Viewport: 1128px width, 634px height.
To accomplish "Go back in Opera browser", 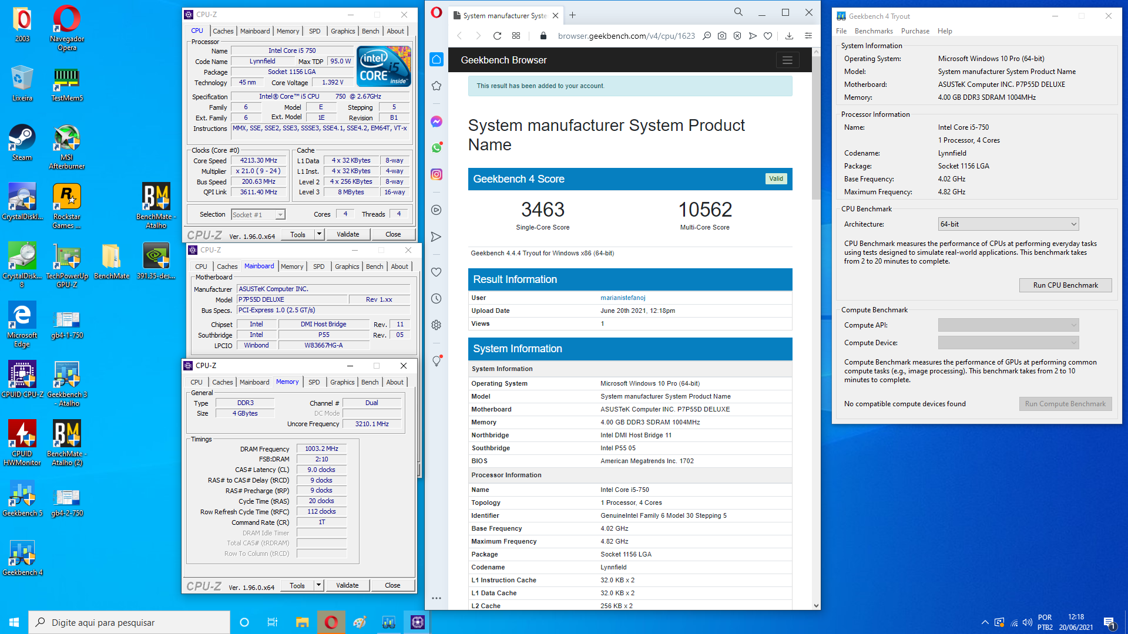I will click(x=459, y=36).
